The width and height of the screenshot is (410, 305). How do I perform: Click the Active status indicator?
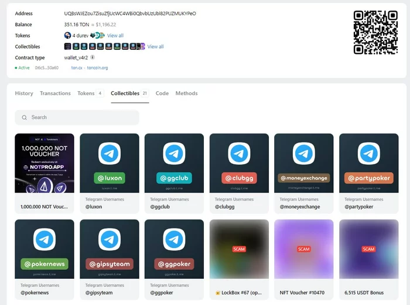22,68
